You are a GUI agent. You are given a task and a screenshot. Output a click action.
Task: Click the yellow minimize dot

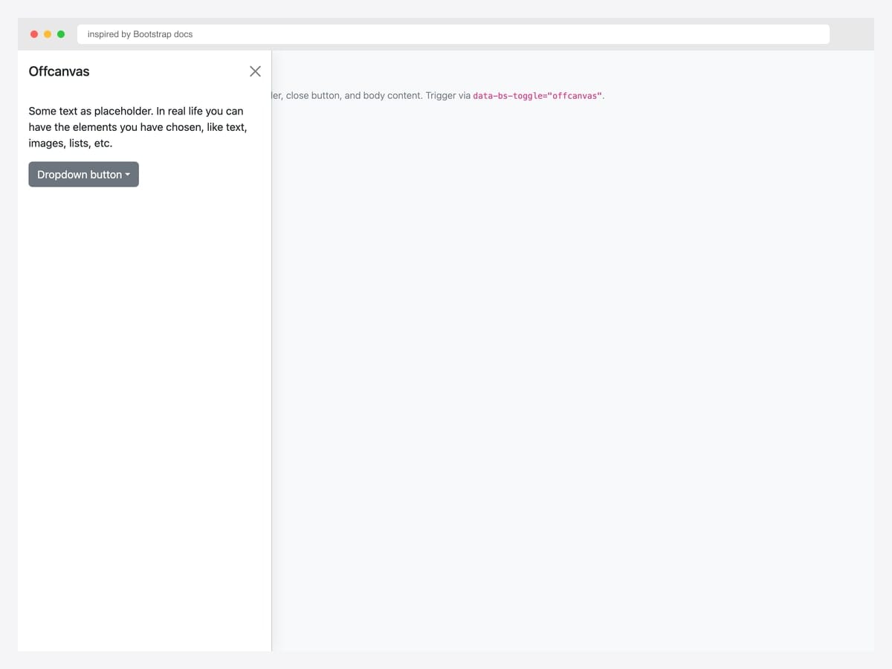click(x=48, y=34)
